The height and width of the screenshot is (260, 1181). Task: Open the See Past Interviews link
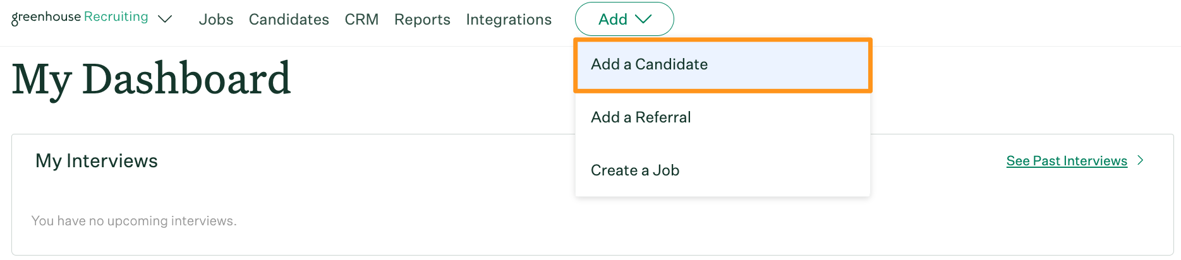pos(1067,161)
